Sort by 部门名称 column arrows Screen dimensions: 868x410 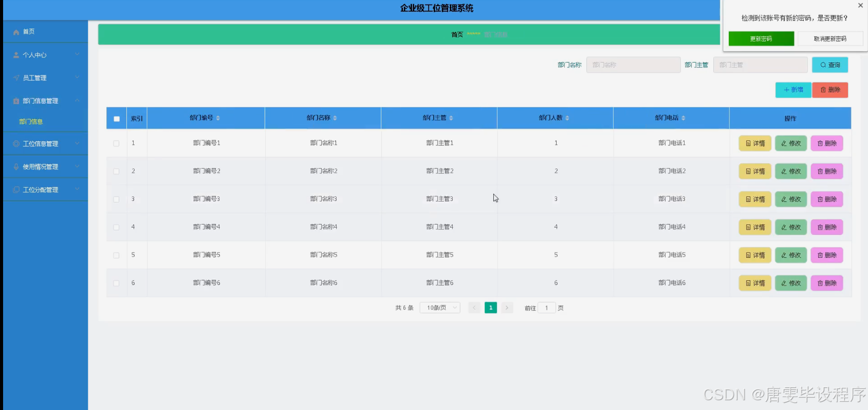pyautogui.click(x=335, y=118)
